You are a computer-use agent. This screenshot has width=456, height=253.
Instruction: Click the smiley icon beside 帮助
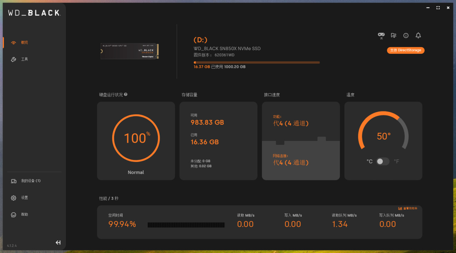[x=14, y=215]
